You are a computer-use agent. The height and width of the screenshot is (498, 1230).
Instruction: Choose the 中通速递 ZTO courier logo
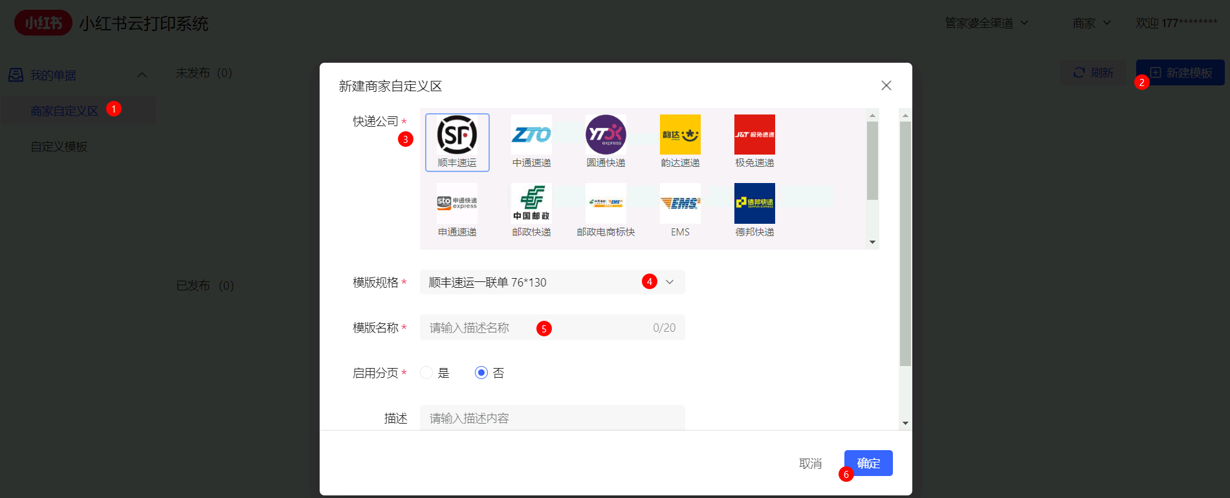point(531,135)
